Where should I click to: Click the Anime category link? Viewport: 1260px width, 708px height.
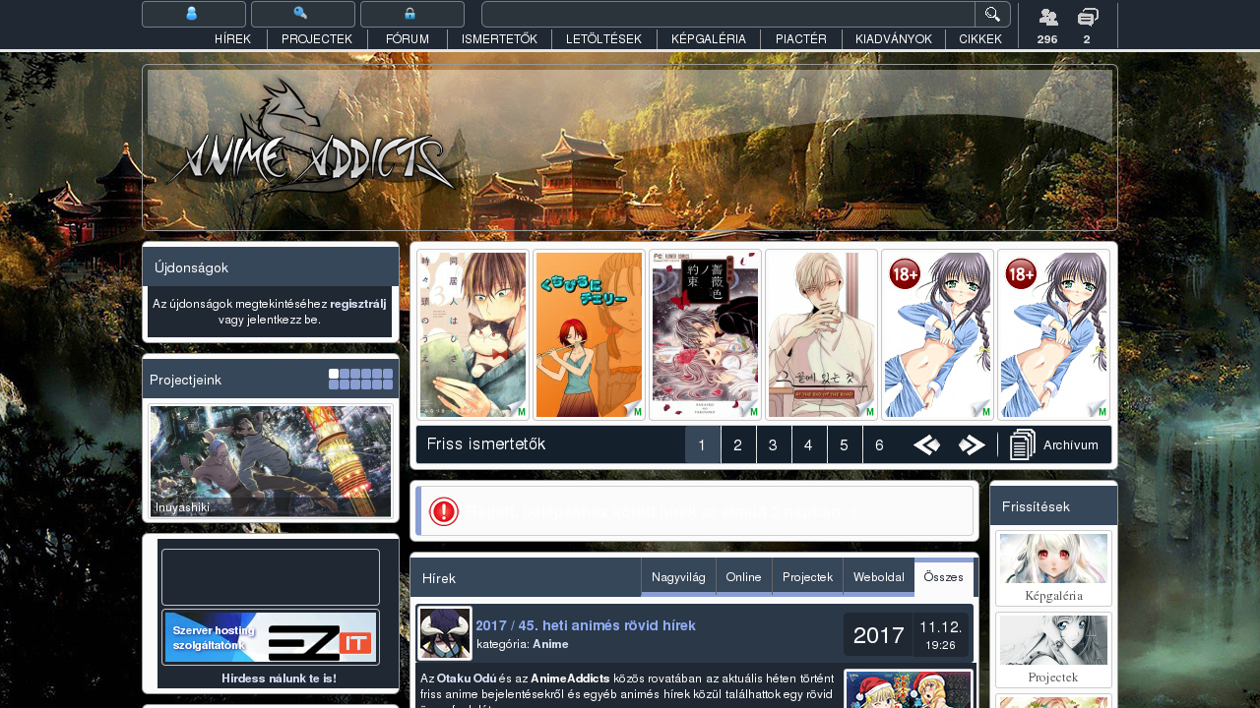551,644
